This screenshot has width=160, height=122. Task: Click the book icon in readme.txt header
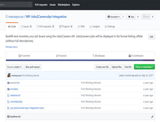pyautogui.click(x=8, y=117)
